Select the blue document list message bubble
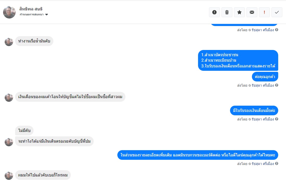Viewport: 286px width, 184px height. point(238,60)
